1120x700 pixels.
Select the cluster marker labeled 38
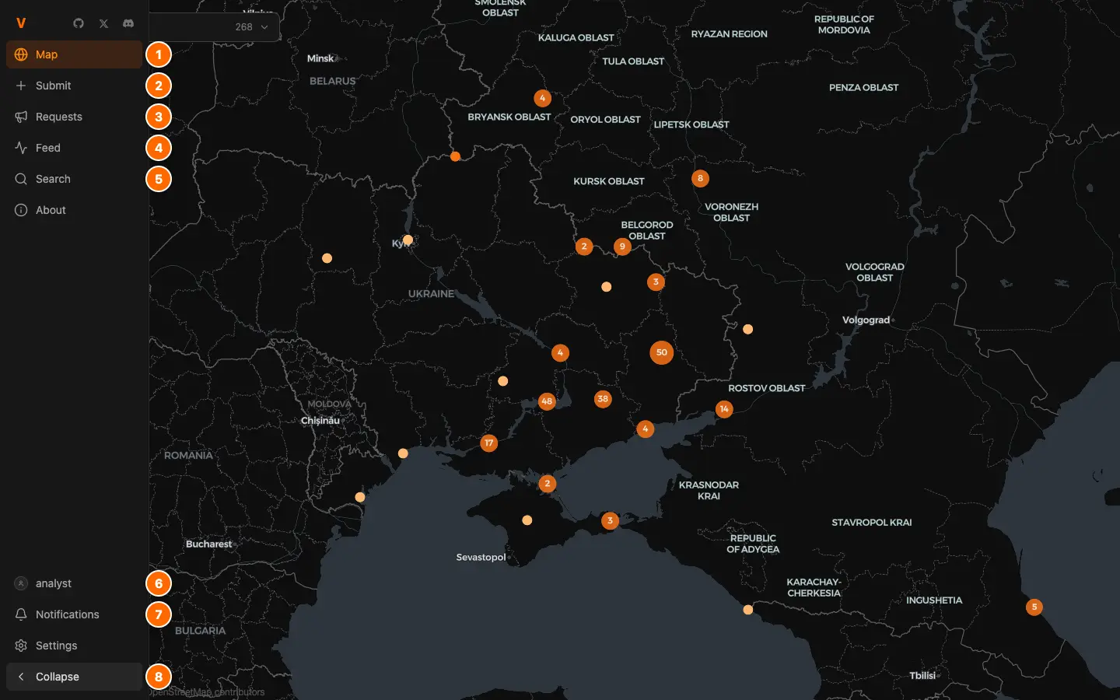tap(603, 399)
